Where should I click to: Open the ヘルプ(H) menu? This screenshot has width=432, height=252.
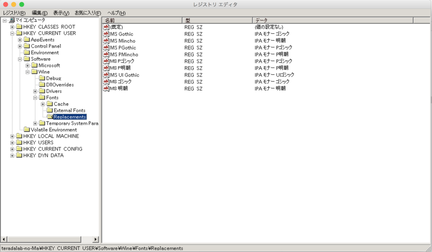pyautogui.click(x=116, y=13)
